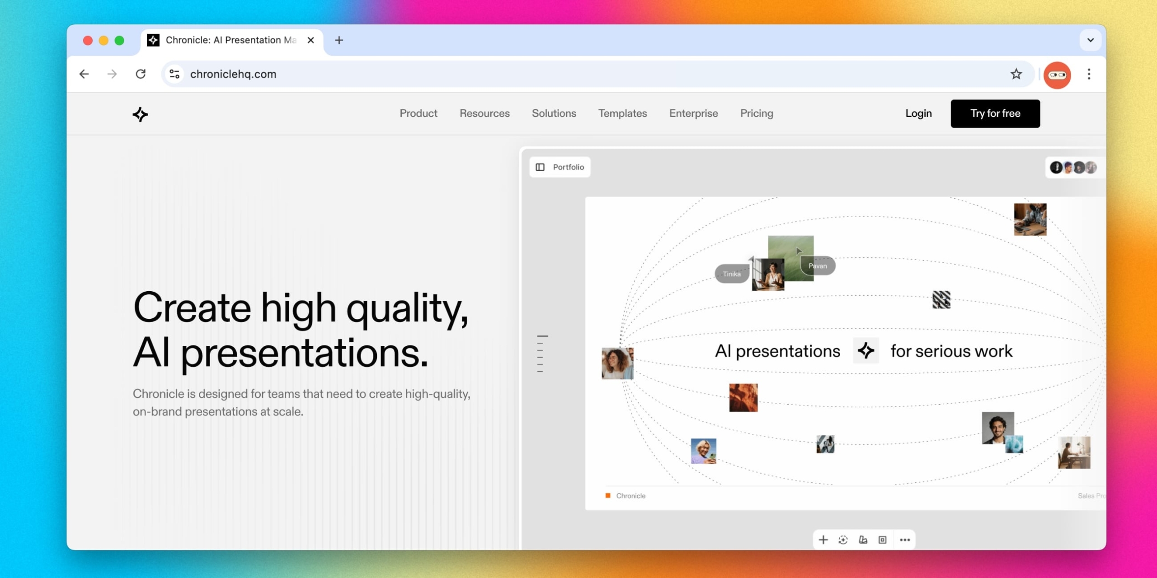Go to the Templates menu item
Viewport: 1157px width, 578px height.
[622, 113]
